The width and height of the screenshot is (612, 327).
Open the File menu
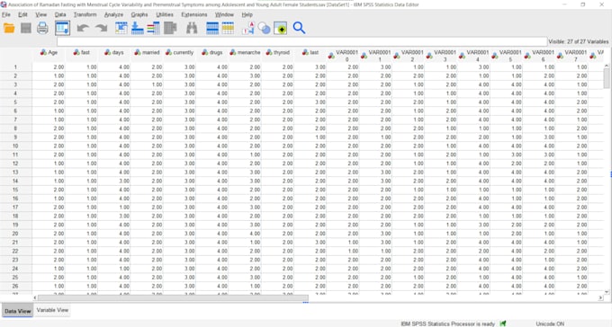[6, 14]
